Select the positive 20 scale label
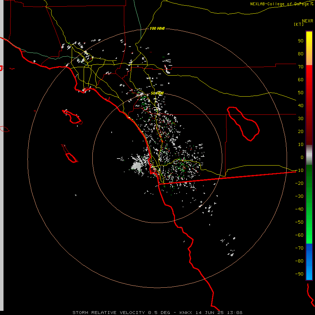 [301, 131]
